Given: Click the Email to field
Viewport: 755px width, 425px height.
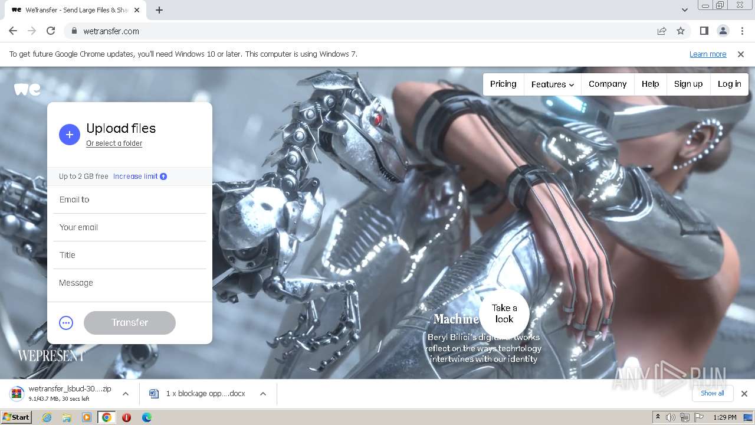Looking at the screenshot, I should tap(130, 200).
